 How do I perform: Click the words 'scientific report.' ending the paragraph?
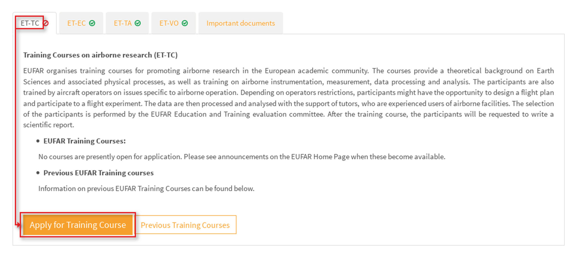coord(49,125)
